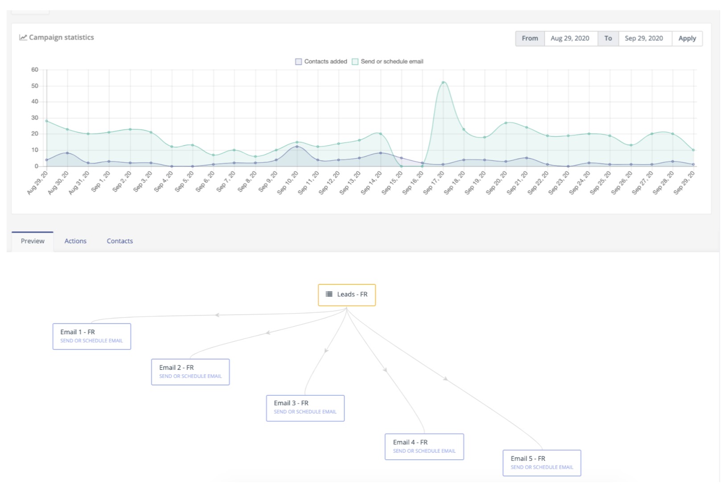
Task: Click the Sep 29 email data point
Action: pyautogui.click(x=694, y=150)
